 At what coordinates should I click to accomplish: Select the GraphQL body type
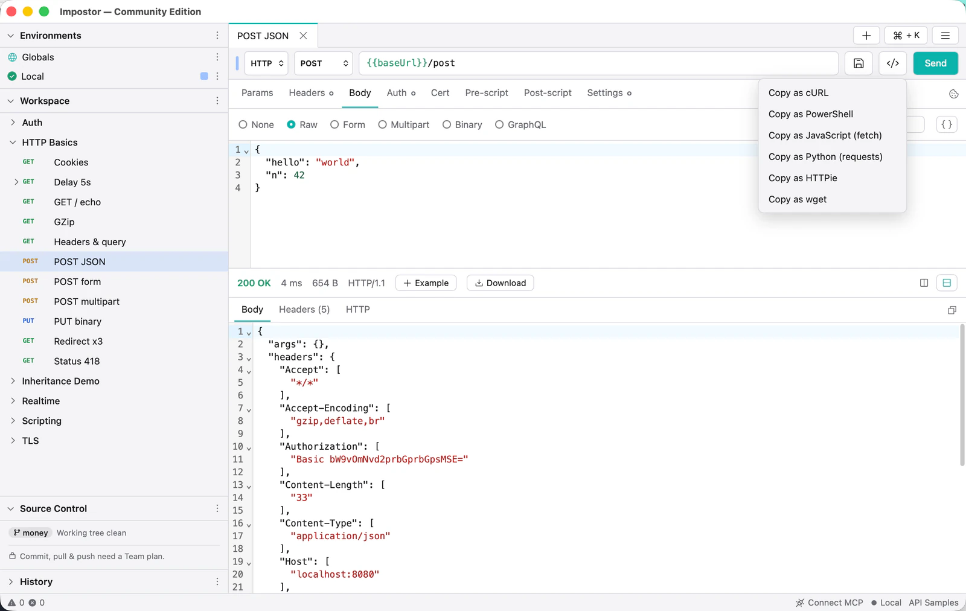520,124
